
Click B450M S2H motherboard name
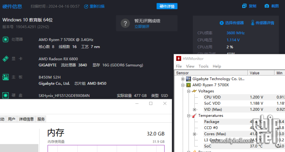click(x=49, y=77)
